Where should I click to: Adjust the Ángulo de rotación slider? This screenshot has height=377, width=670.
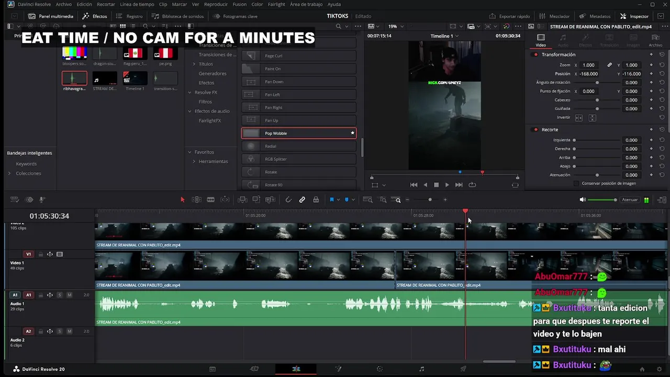click(597, 83)
